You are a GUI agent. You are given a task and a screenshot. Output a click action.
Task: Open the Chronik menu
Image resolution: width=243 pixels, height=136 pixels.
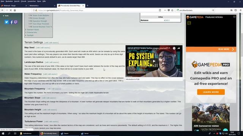(x=24, y=1)
